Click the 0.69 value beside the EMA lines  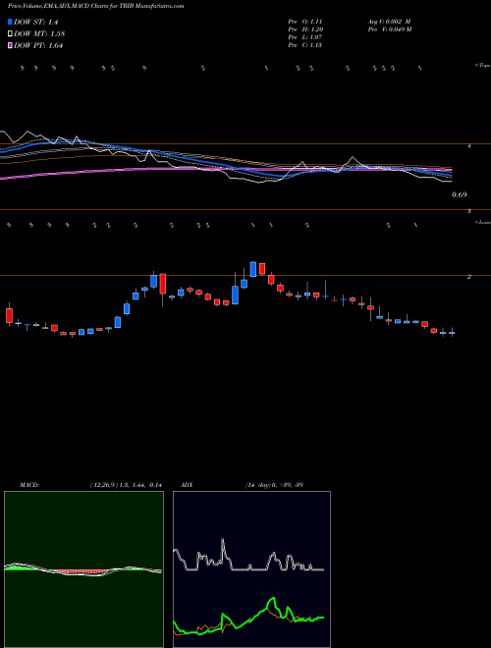[x=460, y=194]
